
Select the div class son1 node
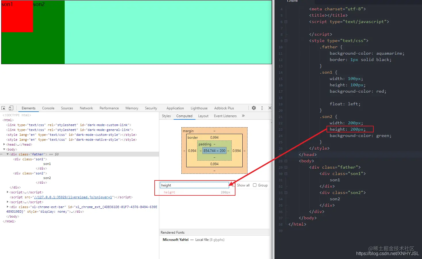[30, 159]
